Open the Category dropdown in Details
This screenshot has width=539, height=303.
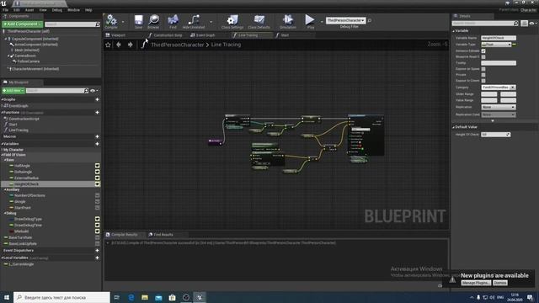click(499, 88)
